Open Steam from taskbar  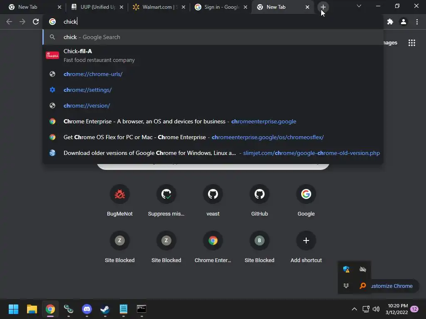(105, 309)
